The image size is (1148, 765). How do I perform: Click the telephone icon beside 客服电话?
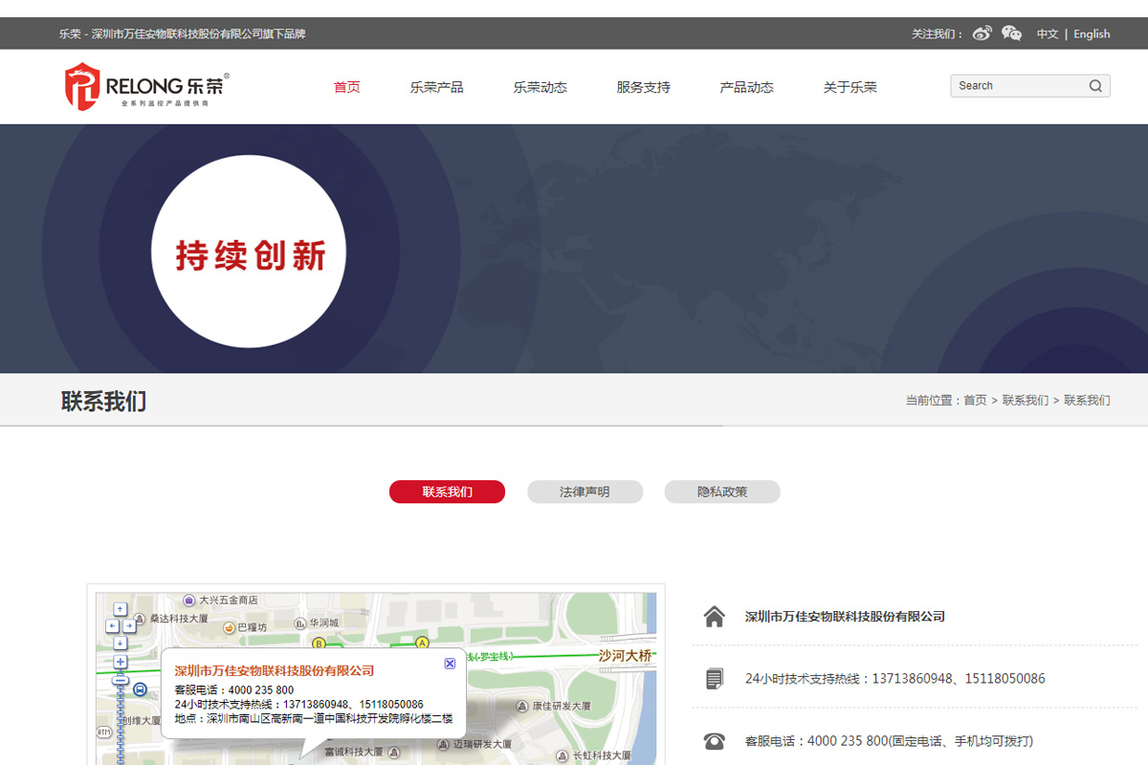[714, 741]
